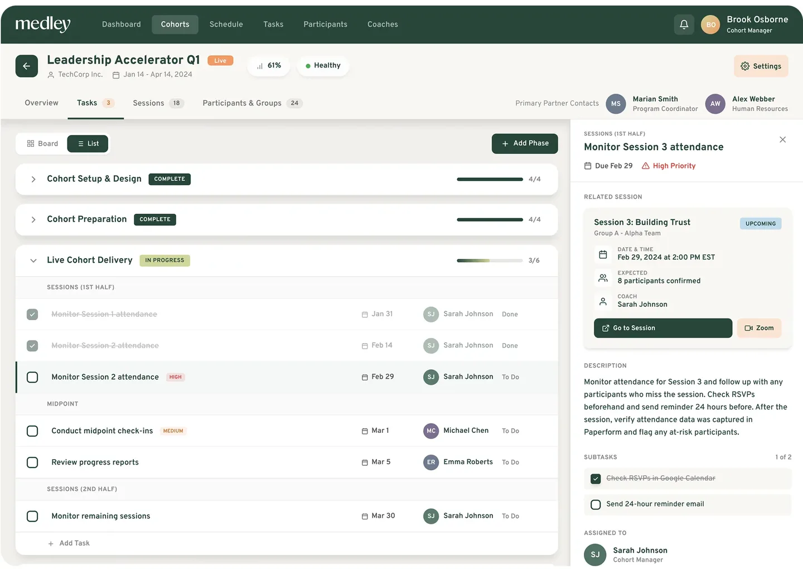This screenshot has height=569, width=803.
Task: Open Session 3: Building Trust title
Action: [642, 222]
